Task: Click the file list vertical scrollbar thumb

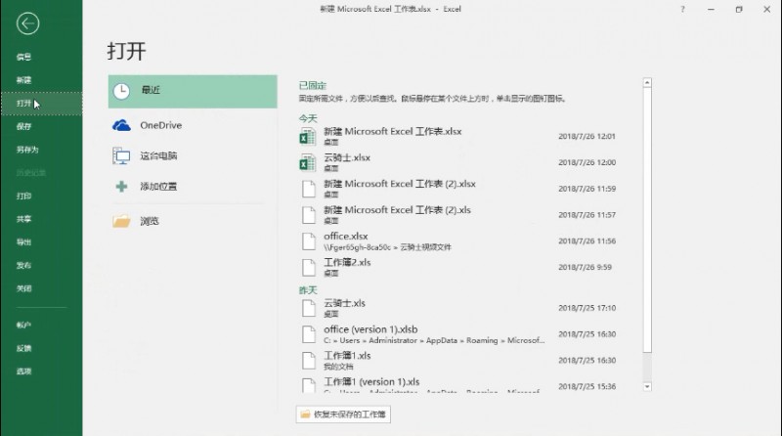Action: pos(647,220)
